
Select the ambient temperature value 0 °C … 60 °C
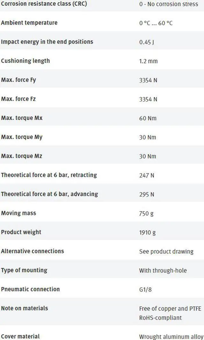[x=156, y=23]
